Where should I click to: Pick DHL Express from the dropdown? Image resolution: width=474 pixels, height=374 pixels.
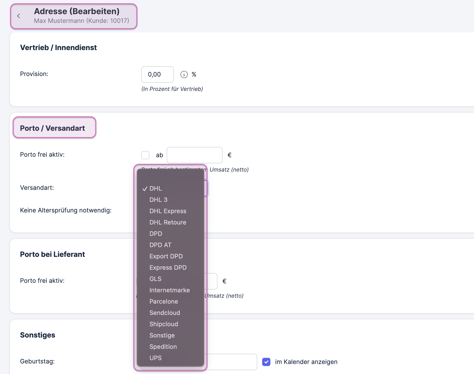click(x=168, y=211)
